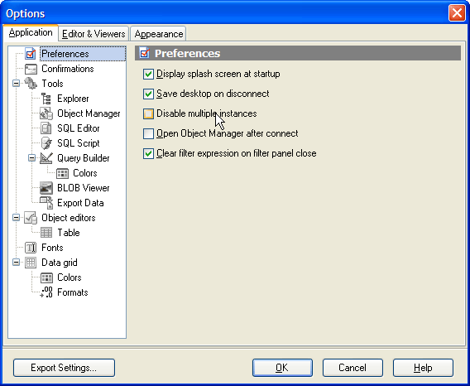Image resolution: width=470 pixels, height=386 pixels.
Task: Open the Formats icon under Data grid
Action: [46, 292]
